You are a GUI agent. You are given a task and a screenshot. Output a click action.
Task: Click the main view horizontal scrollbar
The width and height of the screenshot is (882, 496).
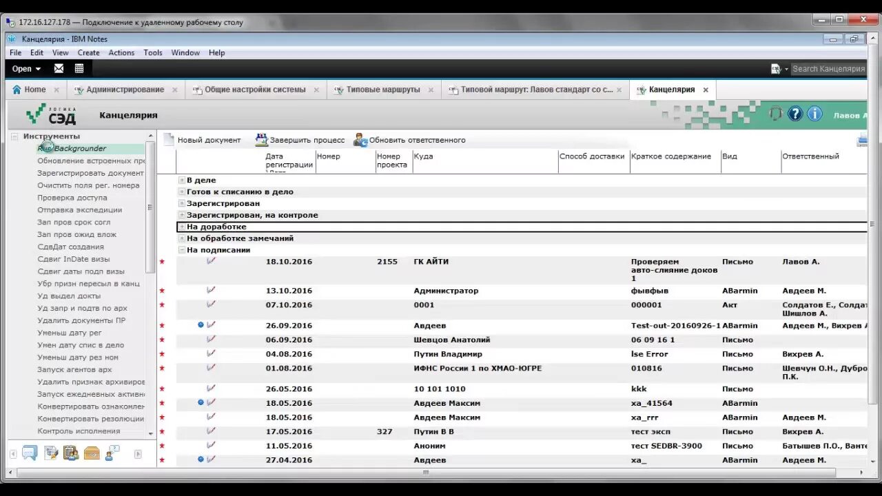pyautogui.click(x=426, y=473)
